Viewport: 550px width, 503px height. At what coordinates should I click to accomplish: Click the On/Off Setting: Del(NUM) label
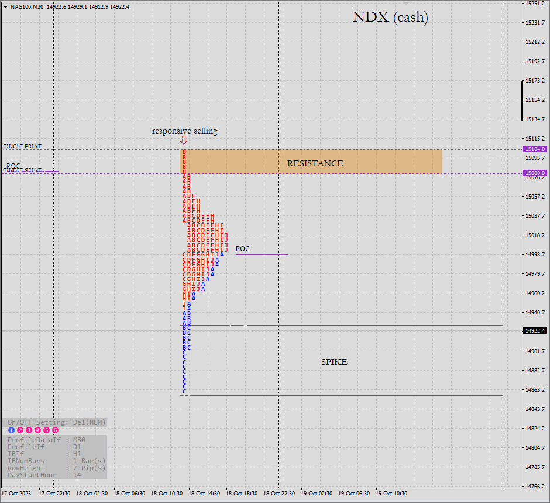point(57,422)
